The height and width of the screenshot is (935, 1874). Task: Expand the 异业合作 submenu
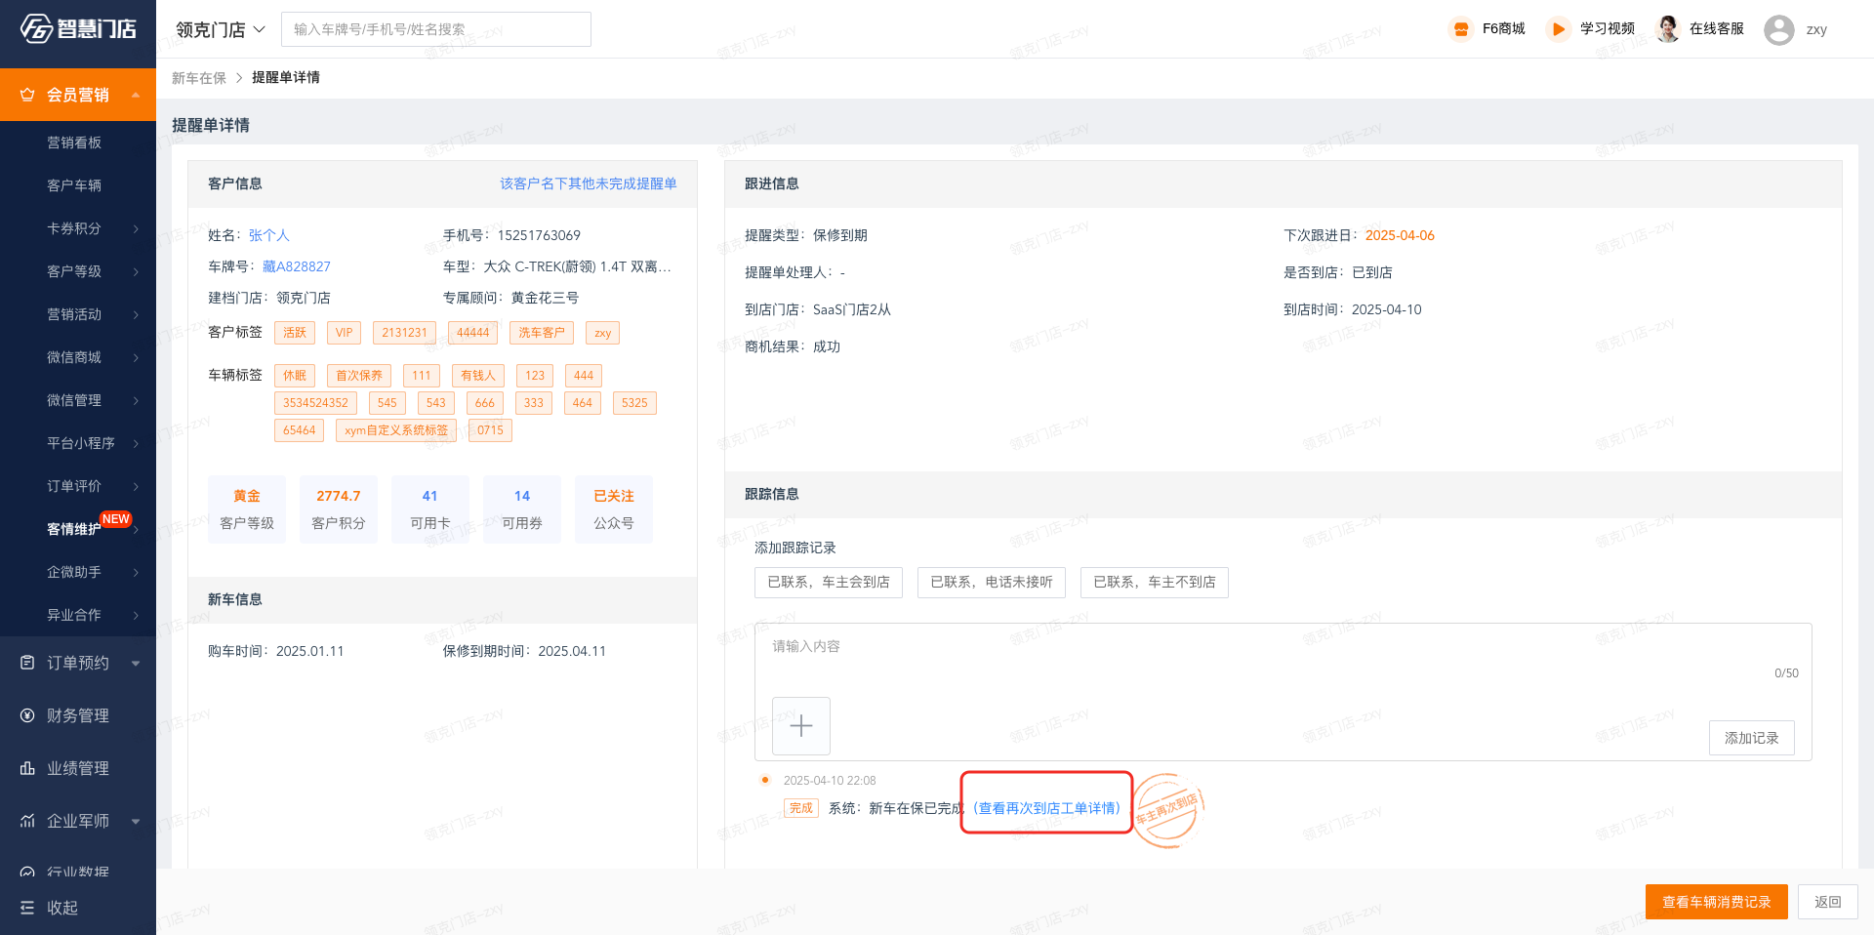(x=136, y=615)
